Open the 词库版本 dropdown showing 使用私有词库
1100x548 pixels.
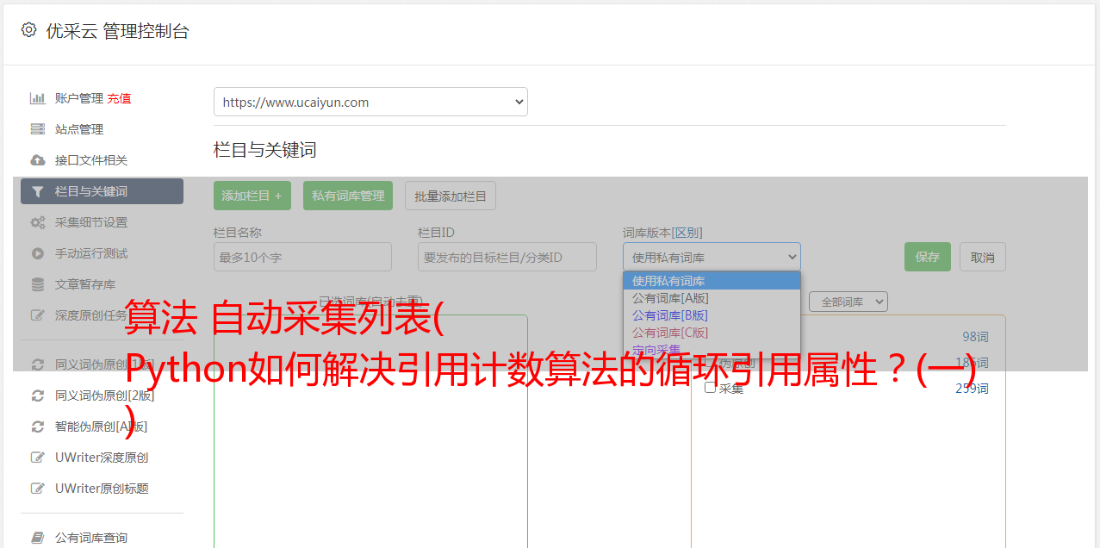[x=712, y=257]
